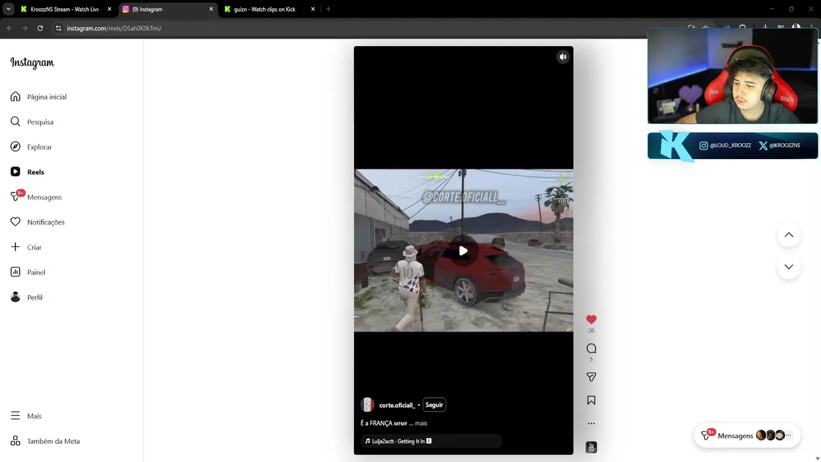Open the Painel dashboard icon
The width and height of the screenshot is (821, 462).
pos(15,272)
